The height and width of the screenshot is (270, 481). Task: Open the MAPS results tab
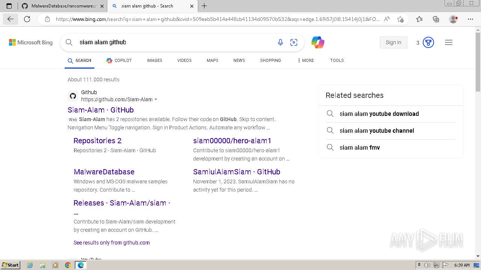(x=212, y=60)
